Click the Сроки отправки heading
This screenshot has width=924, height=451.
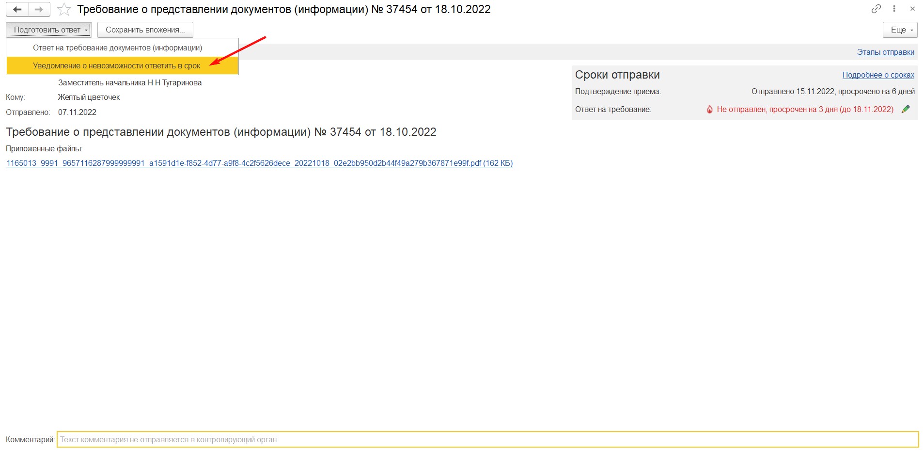[x=617, y=75]
